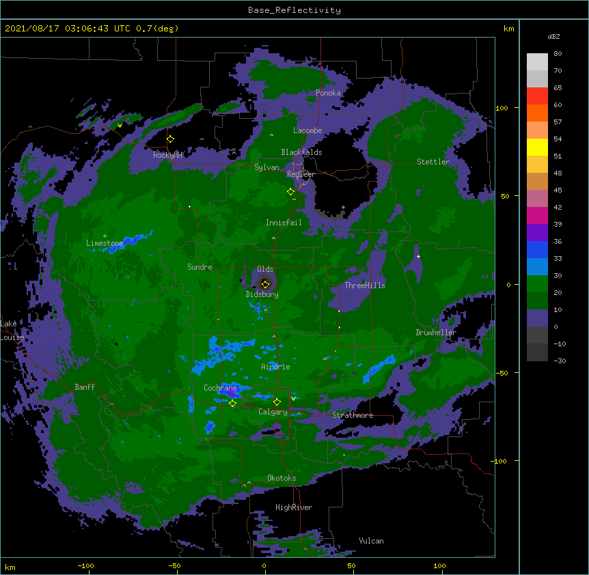589x575 pixels.
Task: Click the -30 value in dBZ legend
Action: pyautogui.click(x=560, y=361)
